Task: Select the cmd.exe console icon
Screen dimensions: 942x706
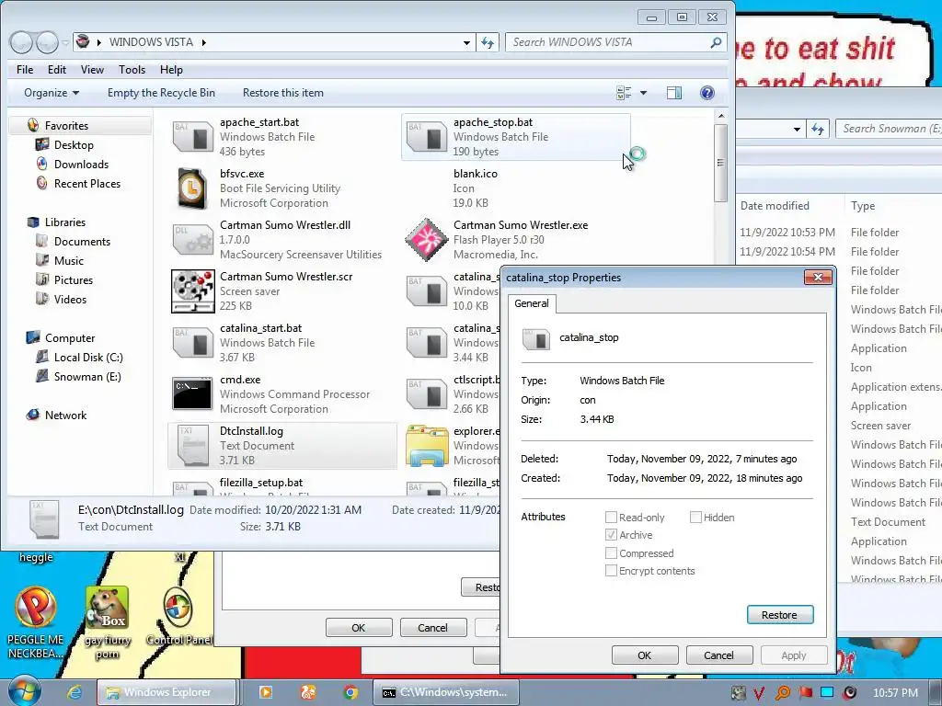Action: point(192,393)
